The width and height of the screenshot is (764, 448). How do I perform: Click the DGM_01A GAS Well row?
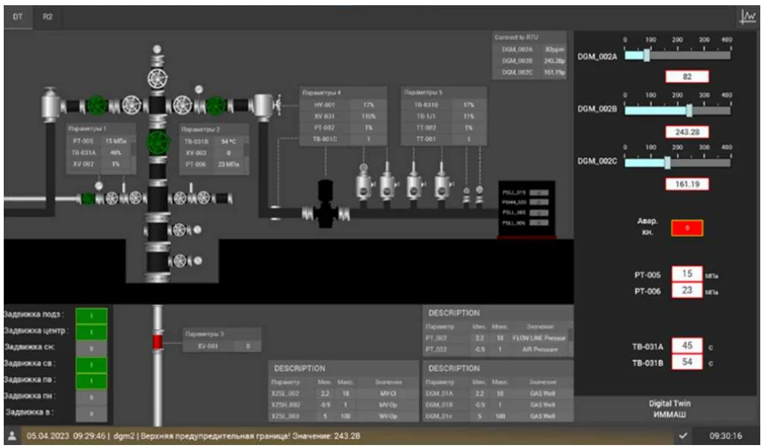pos(498,394)
